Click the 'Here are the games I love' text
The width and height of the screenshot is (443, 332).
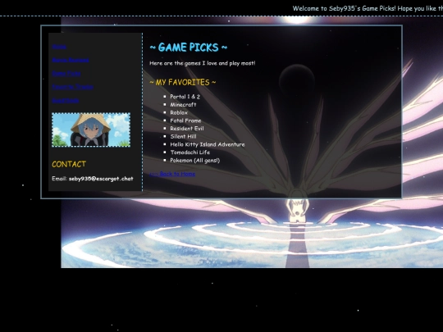pos(203,63)
